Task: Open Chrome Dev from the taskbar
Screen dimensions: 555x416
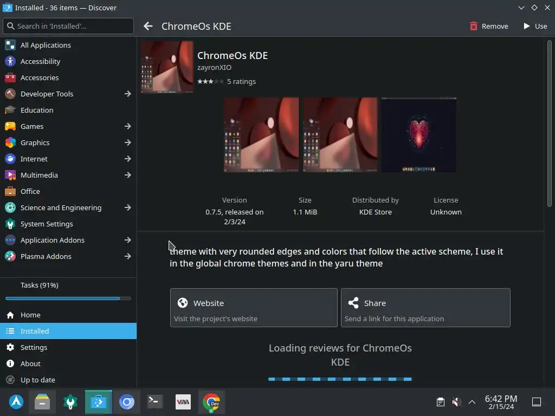Action: tap(211, 402)
